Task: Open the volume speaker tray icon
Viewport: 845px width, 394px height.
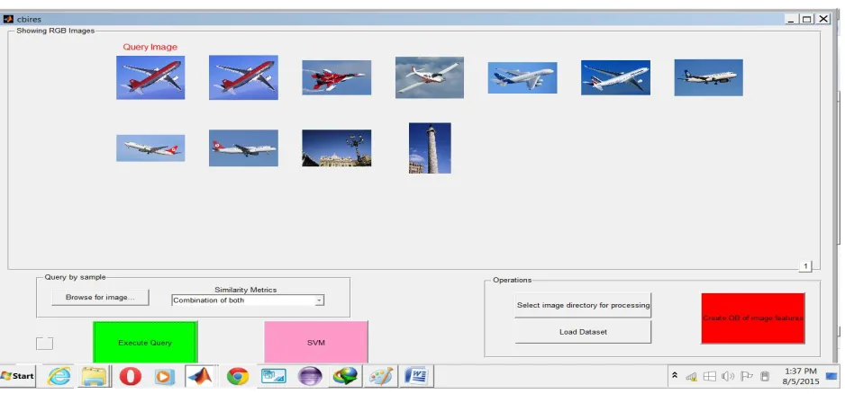Action: 728,377
